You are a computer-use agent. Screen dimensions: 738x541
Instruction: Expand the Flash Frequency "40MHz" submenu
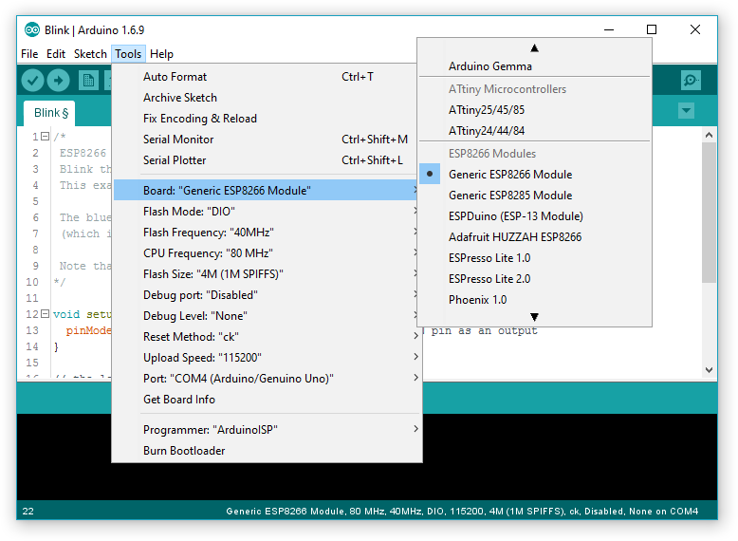click(x=267, y=233)
